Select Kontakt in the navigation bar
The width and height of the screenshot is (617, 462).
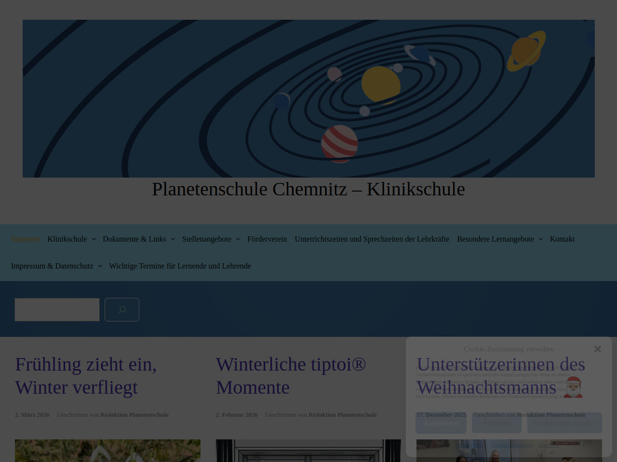coord(562,239)
